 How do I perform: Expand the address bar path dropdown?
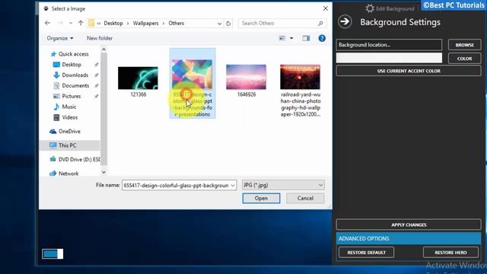point(219,24)
